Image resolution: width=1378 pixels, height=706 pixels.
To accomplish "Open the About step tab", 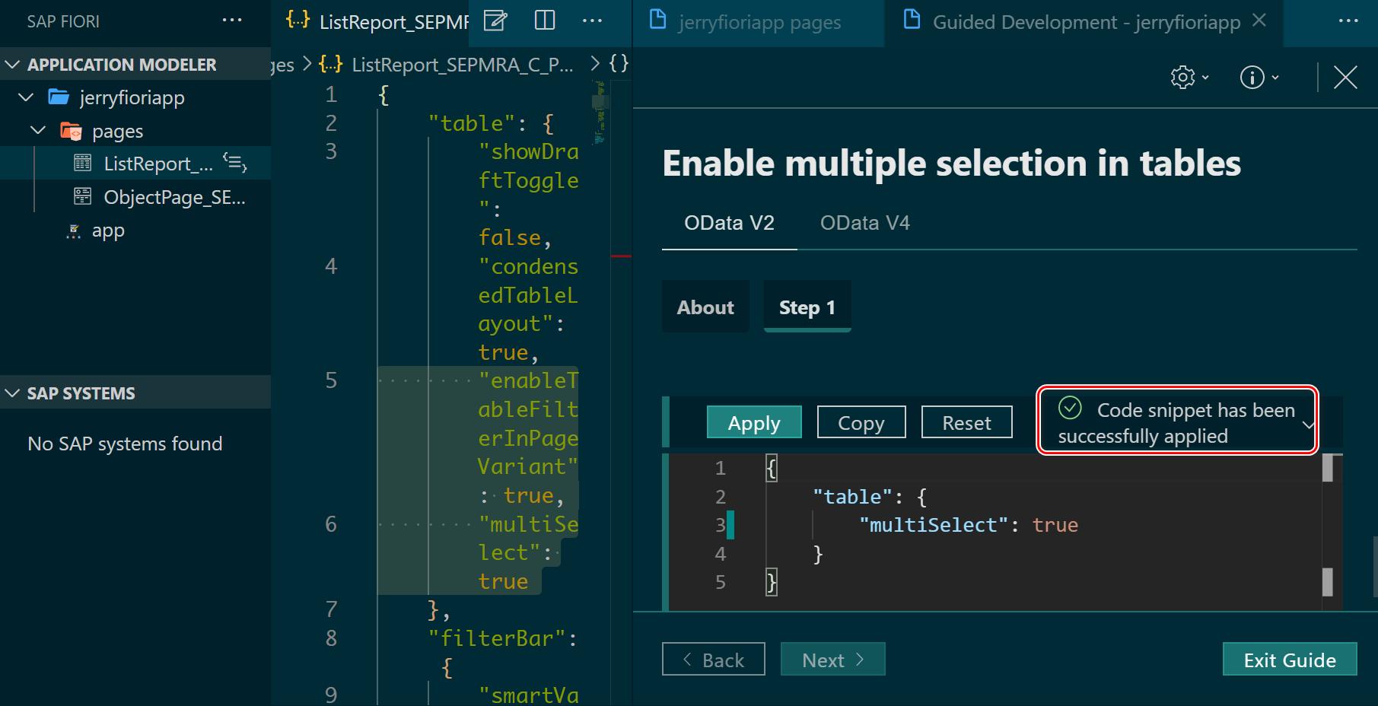I will (x=705, y=307).
